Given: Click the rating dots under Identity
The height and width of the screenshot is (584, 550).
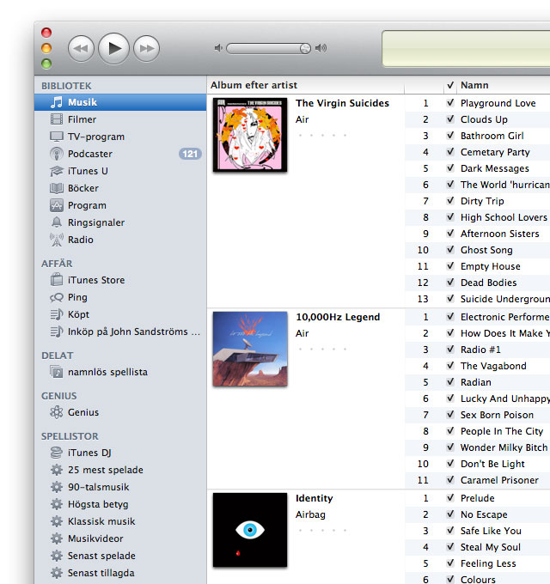Looking at the screenshot, I should [x=323, y=530].
